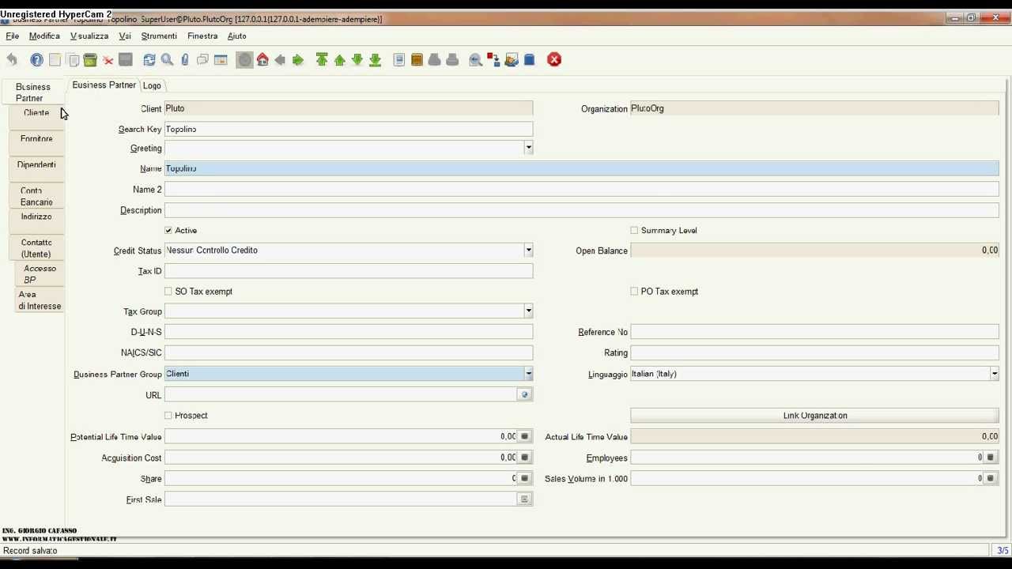Jump to first record icon
The width and height of the screenshot is (1012, 569).
[322, 60]
